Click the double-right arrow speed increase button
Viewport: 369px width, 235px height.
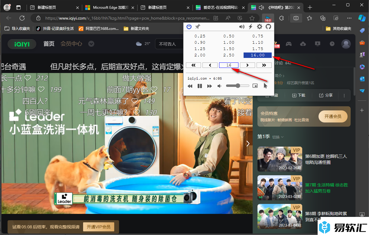pos(264,65)
